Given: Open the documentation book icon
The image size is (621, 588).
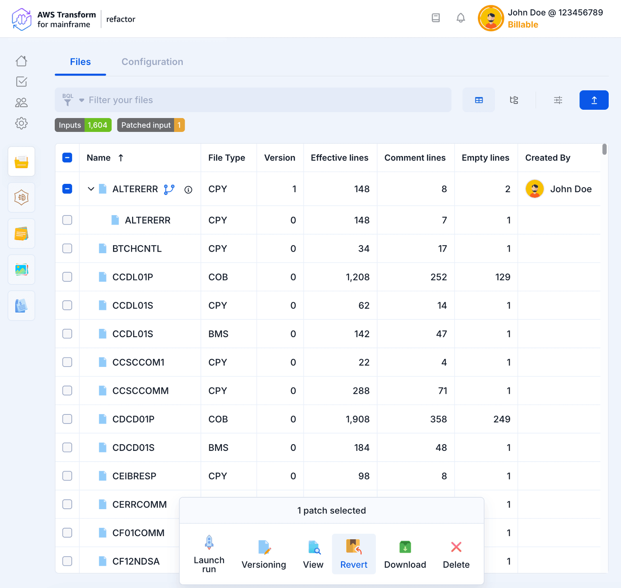Looking at the screenshot, I should pos(435,18).
